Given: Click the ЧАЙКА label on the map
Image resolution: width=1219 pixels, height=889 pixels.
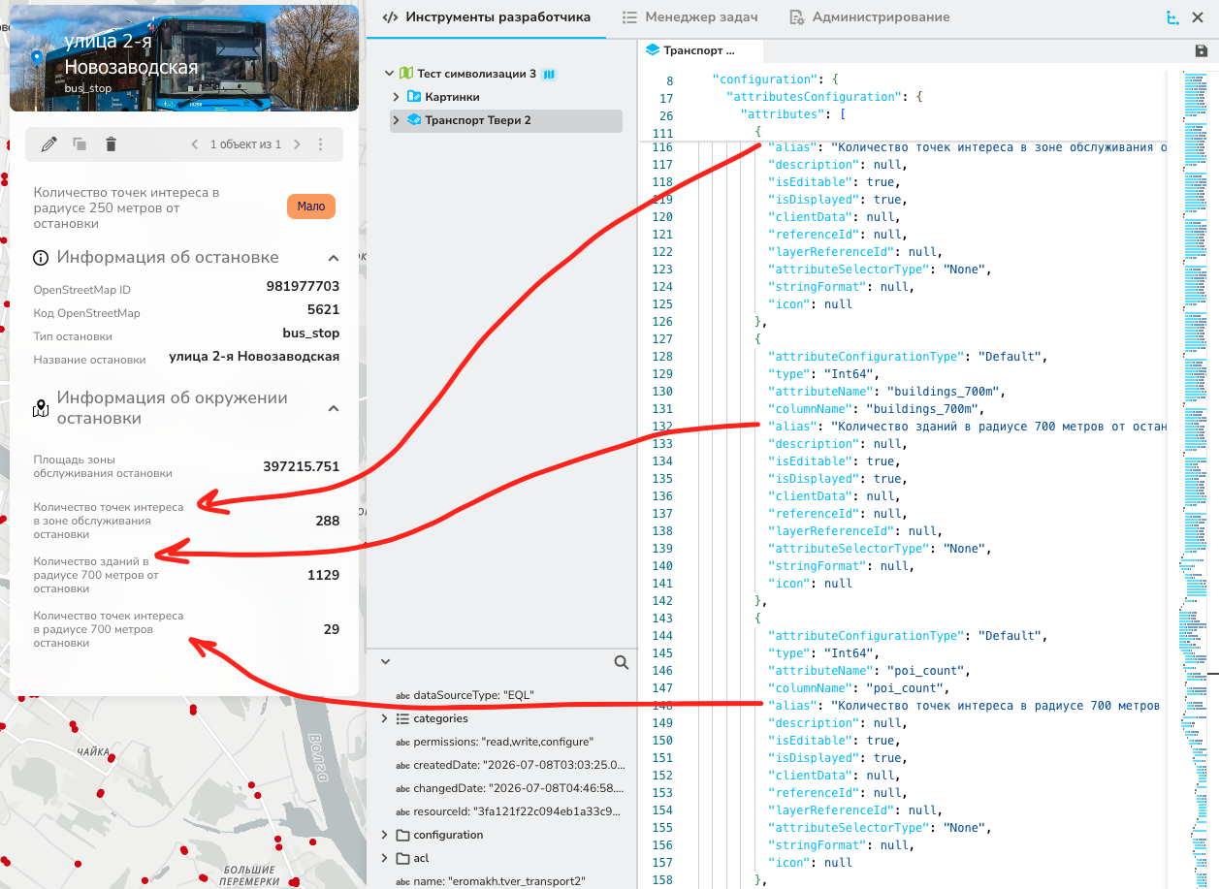Looking at the screenshot, I should click(93, 751).
